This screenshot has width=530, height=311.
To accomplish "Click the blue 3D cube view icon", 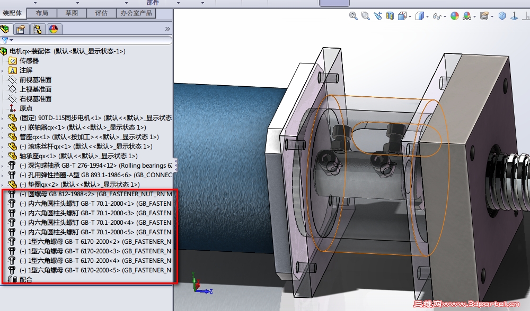I will [x=502, y=16].
